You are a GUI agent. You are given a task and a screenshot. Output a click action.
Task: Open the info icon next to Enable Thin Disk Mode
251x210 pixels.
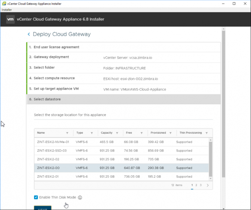(80, 197)
